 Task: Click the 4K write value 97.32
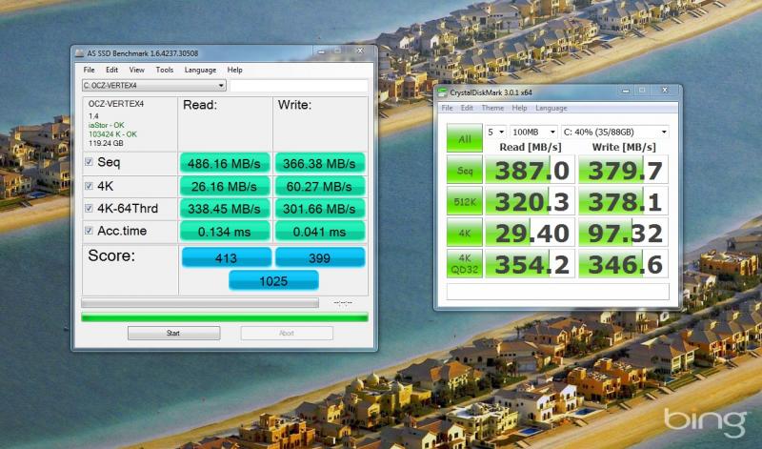pyautogui.click(x=624, y=232)
